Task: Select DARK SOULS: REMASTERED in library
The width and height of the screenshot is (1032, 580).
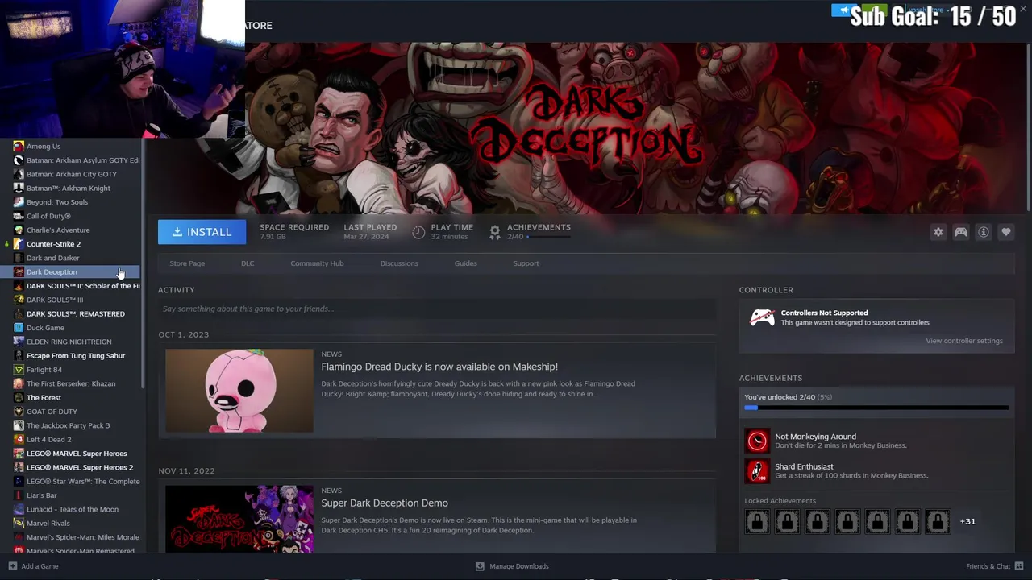Action: pos(76,314)
